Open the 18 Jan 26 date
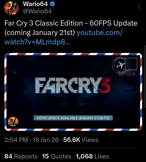This screenshot has height=162, width=146. (45, 140)
